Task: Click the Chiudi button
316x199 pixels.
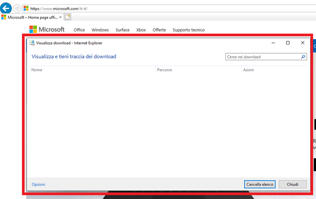Action: pos(293,184)
